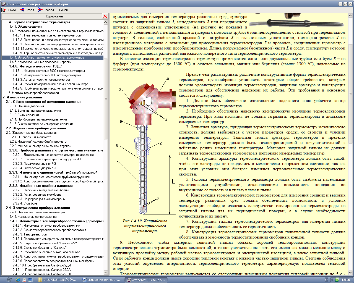The width and height of the screenshot is (354, 283).
Task: Open 2.4.1. Пьезоэлектрические манометры
Action: 37,212
